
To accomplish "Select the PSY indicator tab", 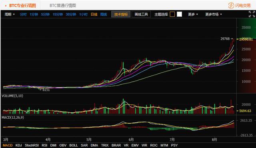I will tap(174, 145).
